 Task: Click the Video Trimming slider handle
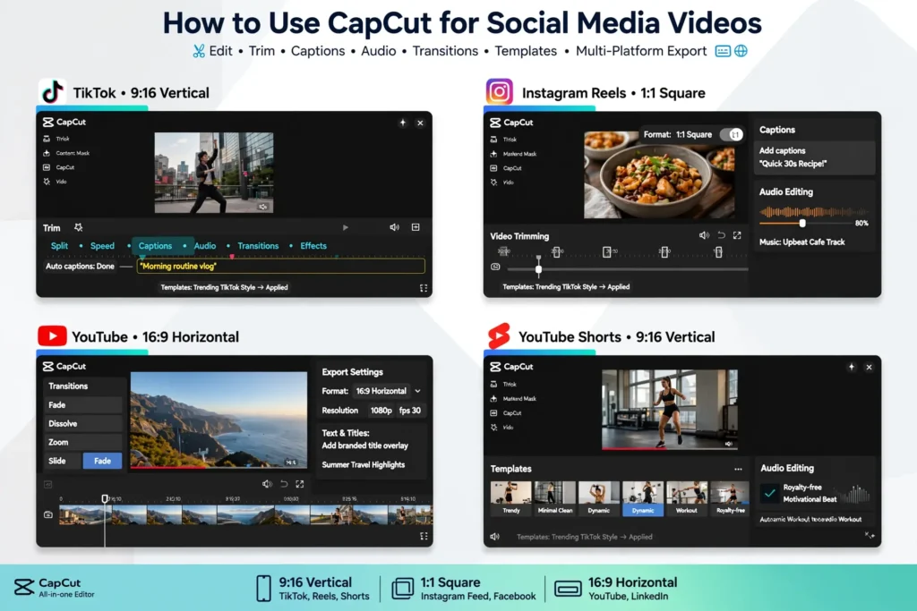538,268
